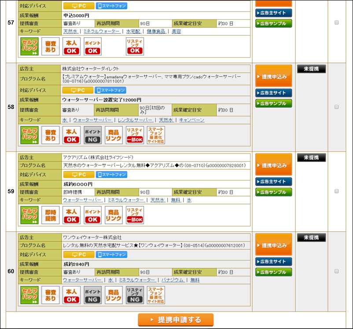Click the 未提携 status label in row 58
Viewport: 353px width, 329px height.
point(311,69)
